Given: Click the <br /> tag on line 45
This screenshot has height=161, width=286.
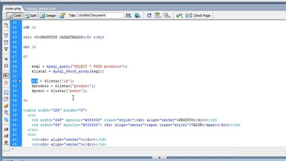Looking at the screenshot, I should pos(29,47).
